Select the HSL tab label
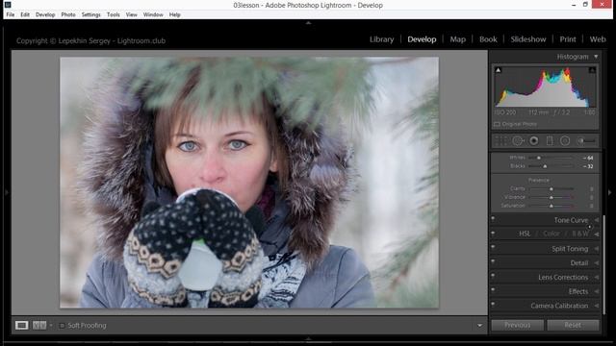The height and width of the screenshot is (346, 616). 525,234
